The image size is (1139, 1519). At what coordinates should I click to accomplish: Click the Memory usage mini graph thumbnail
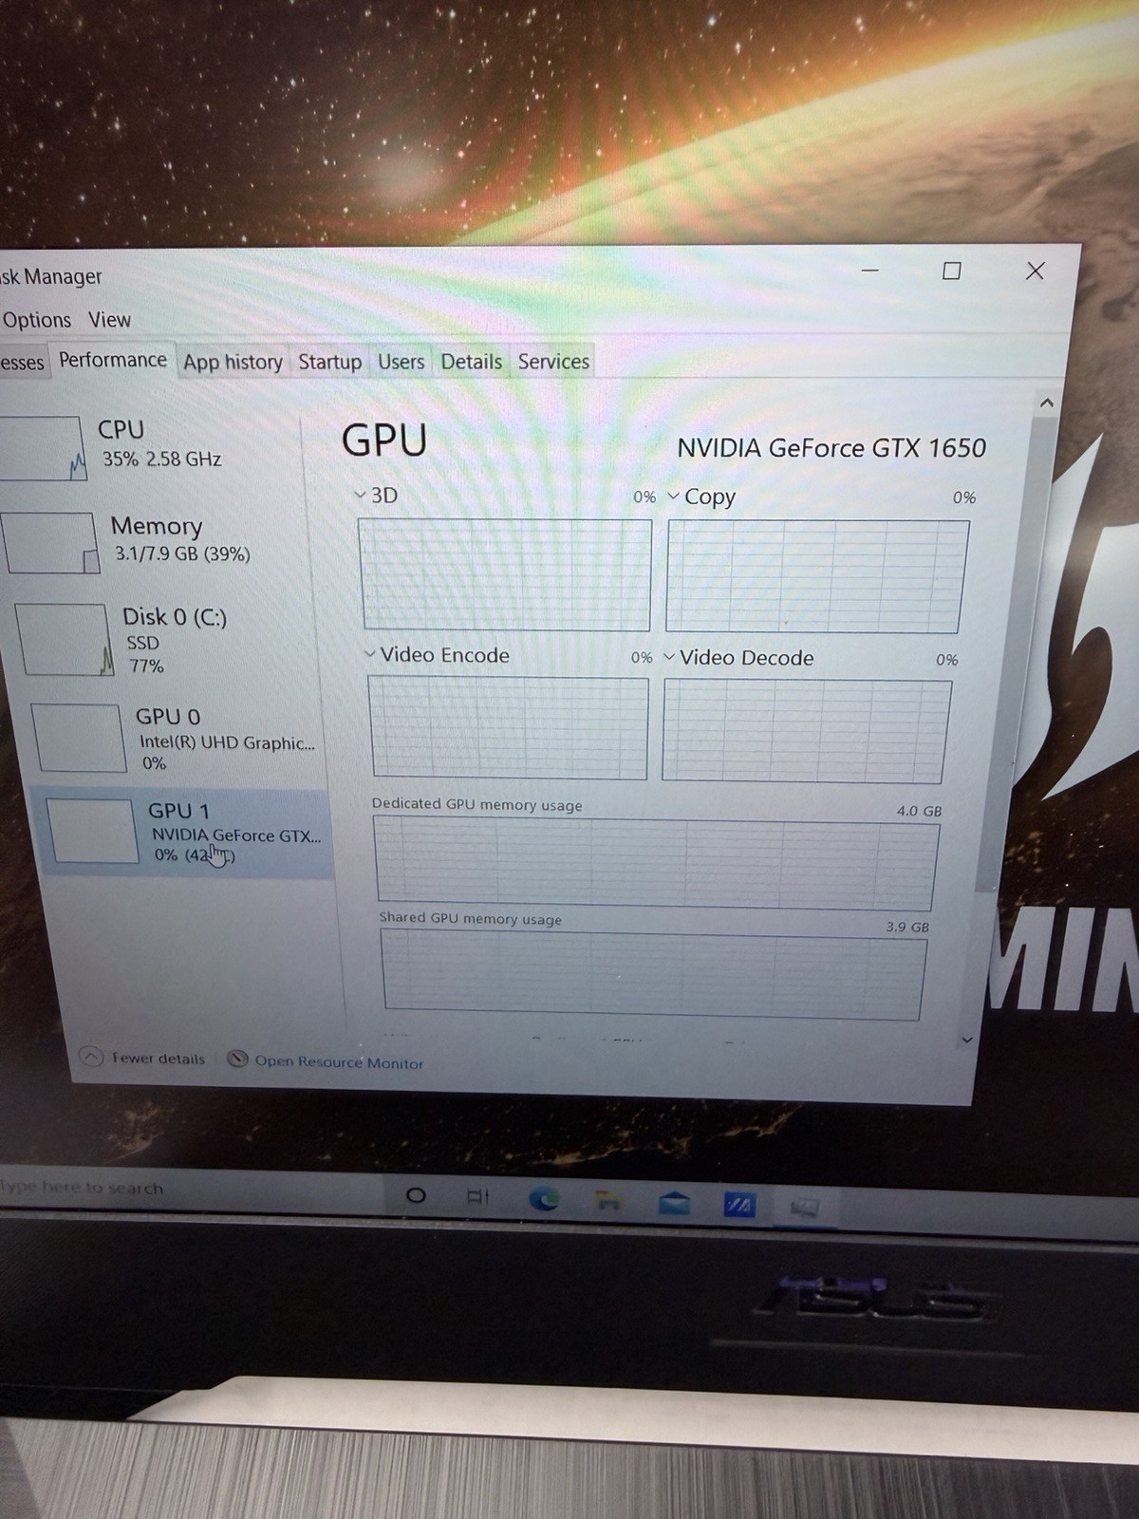(x=50, y=543)
